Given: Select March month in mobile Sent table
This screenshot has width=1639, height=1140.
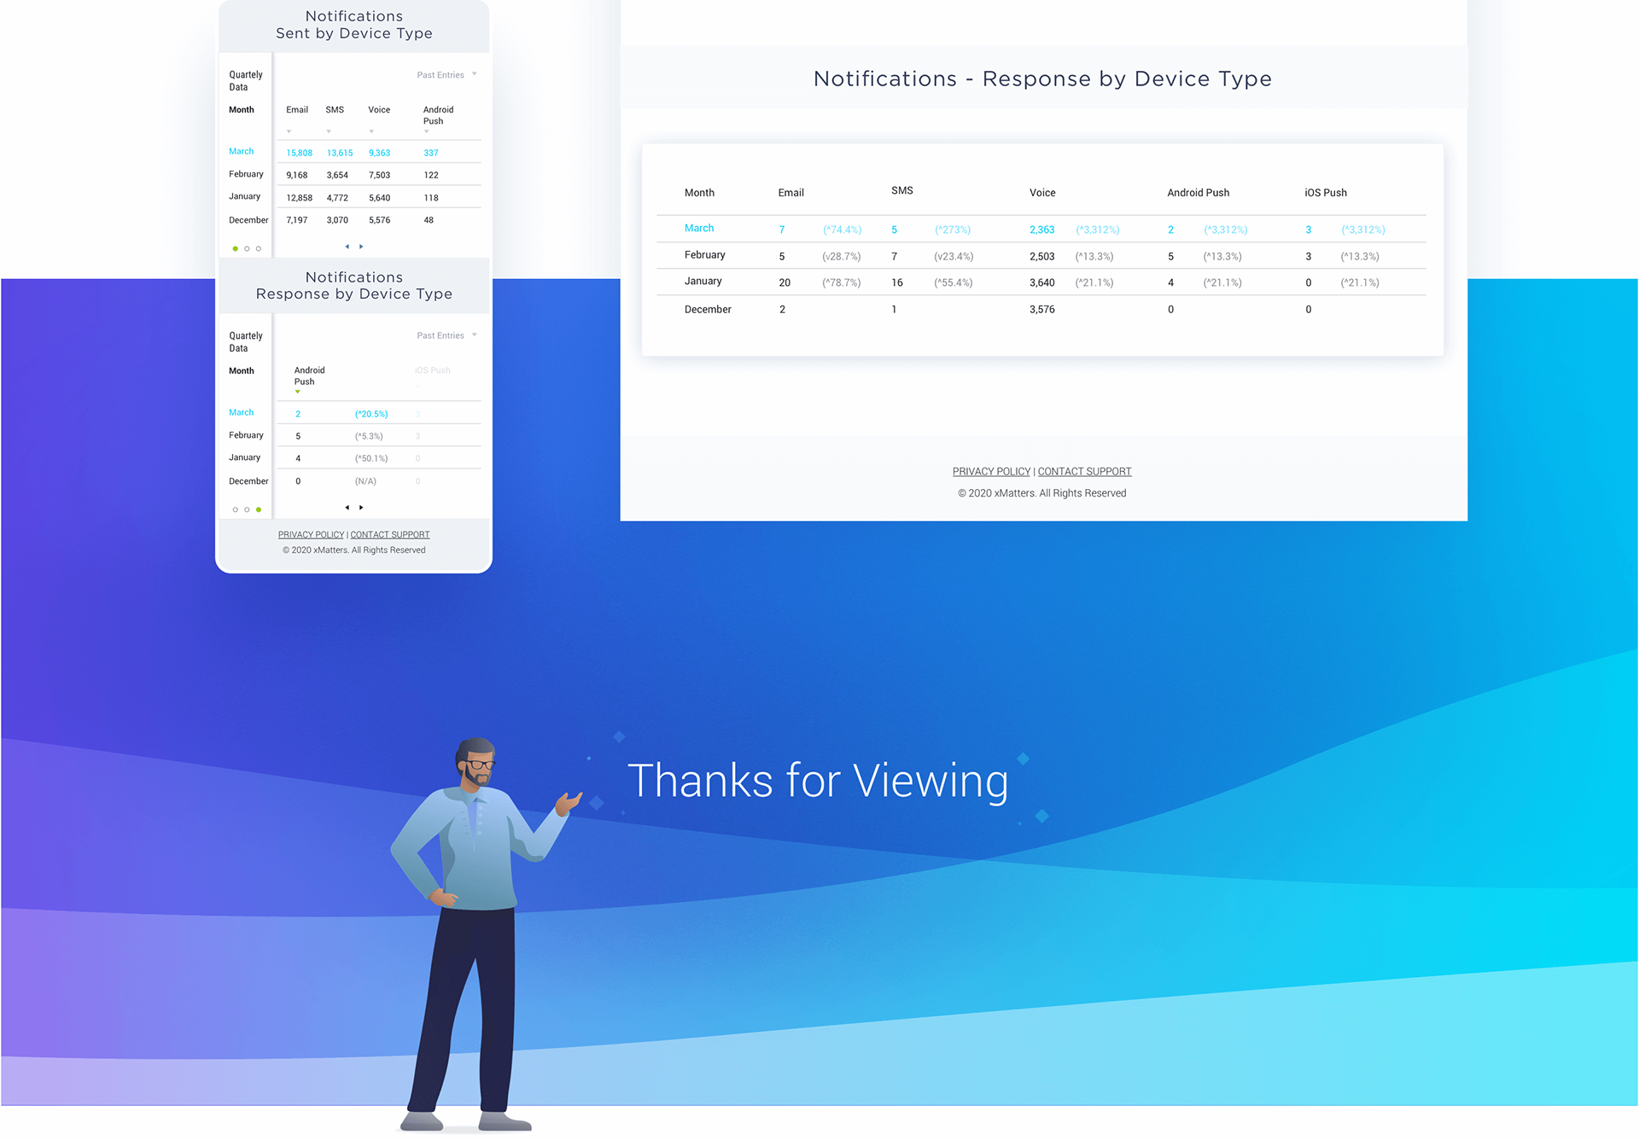Looking at the screenshot, I should point(242,151).
